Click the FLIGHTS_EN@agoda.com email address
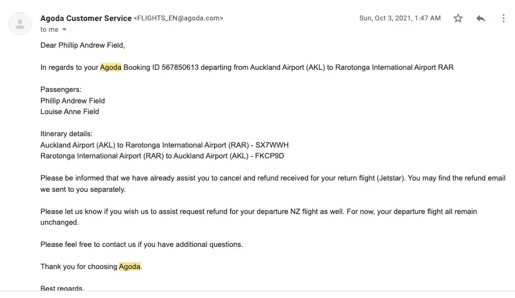Image resolution: width=515 pixels, height=298 pixels. click(178, 18)
